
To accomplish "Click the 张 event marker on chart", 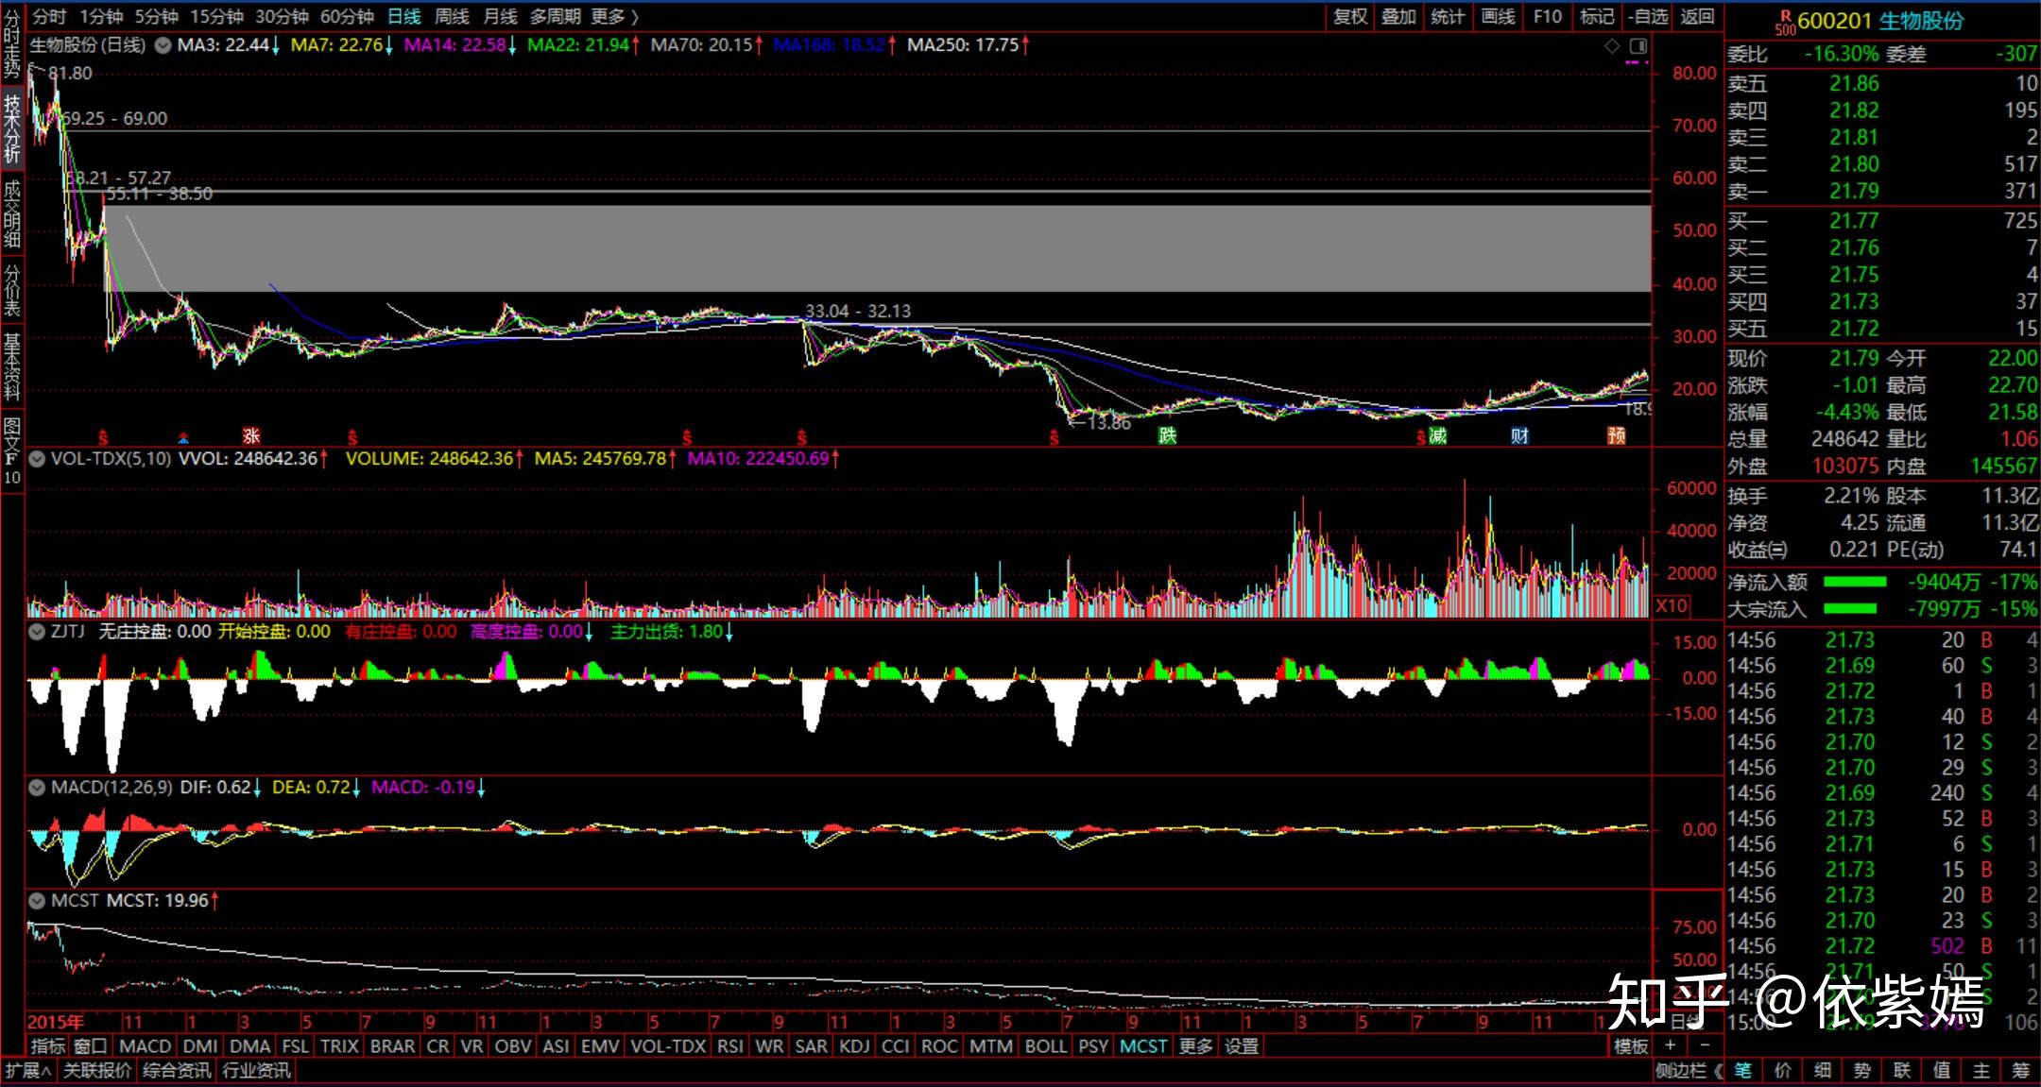I will 250,435.
